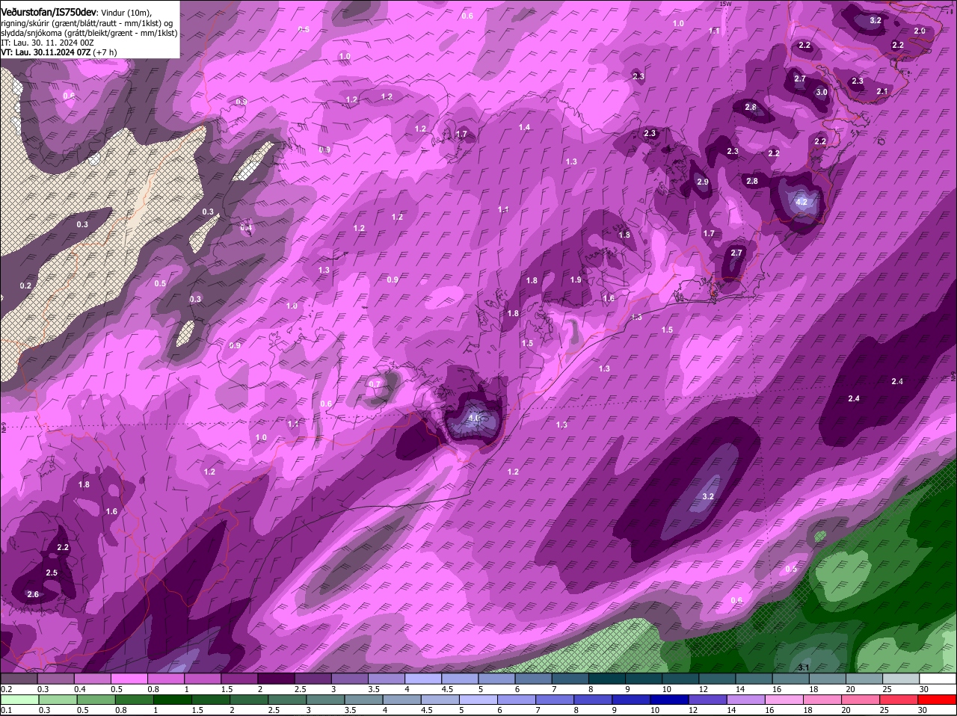Pick the top-row legend swatch starting at 0.8

click(x=165, y=679)
